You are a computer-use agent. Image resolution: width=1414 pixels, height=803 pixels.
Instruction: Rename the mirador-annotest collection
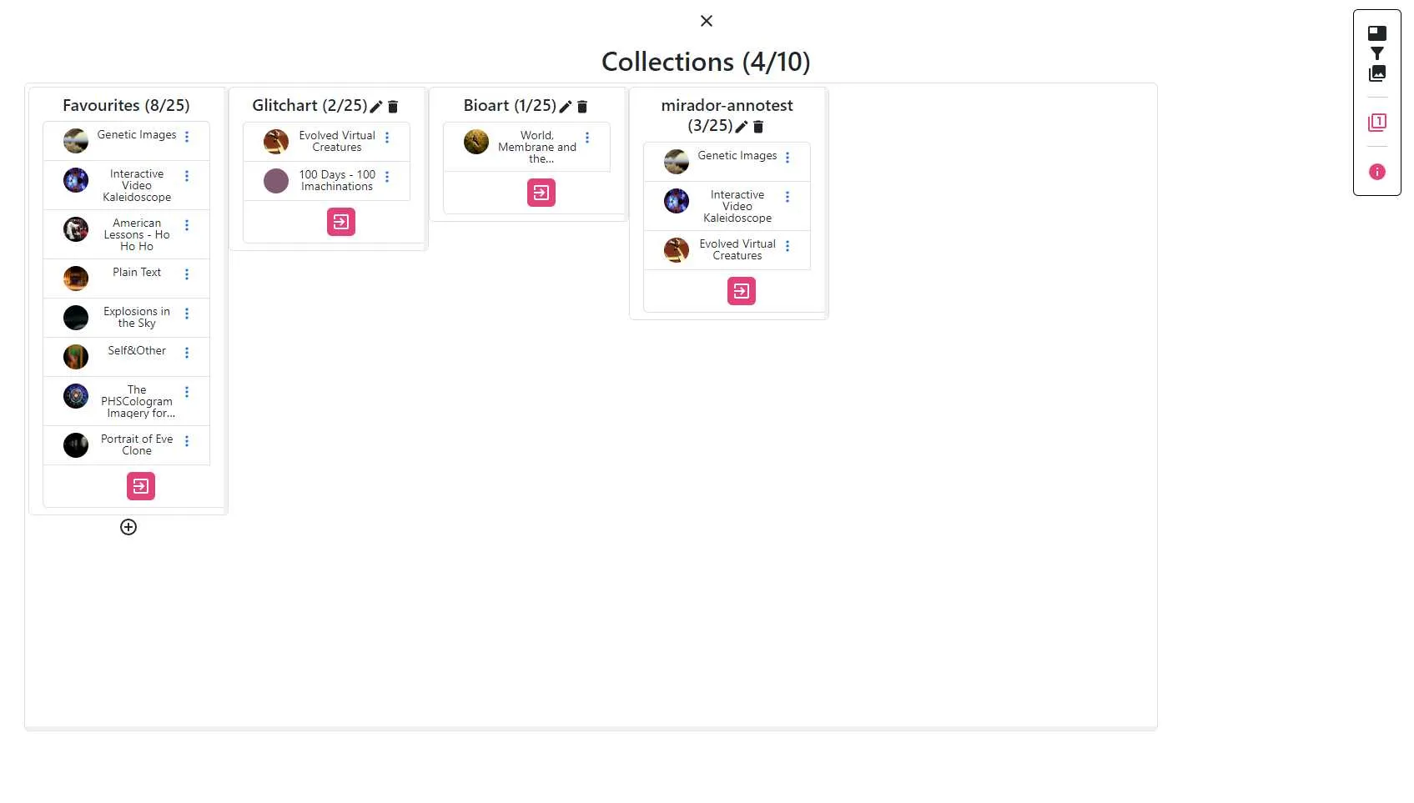coord(742,127)
